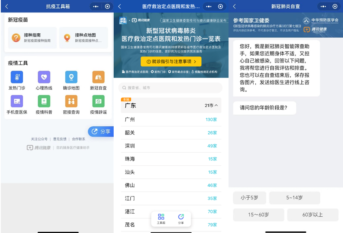343x233 pixels.
Task: Select the 小于5岁 age option
Action: tap(250, 198)
